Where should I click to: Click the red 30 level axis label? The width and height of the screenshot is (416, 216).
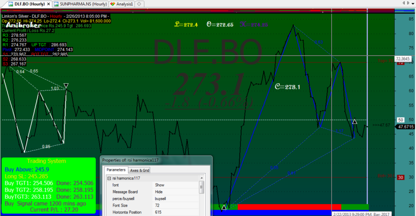point(400,177)
